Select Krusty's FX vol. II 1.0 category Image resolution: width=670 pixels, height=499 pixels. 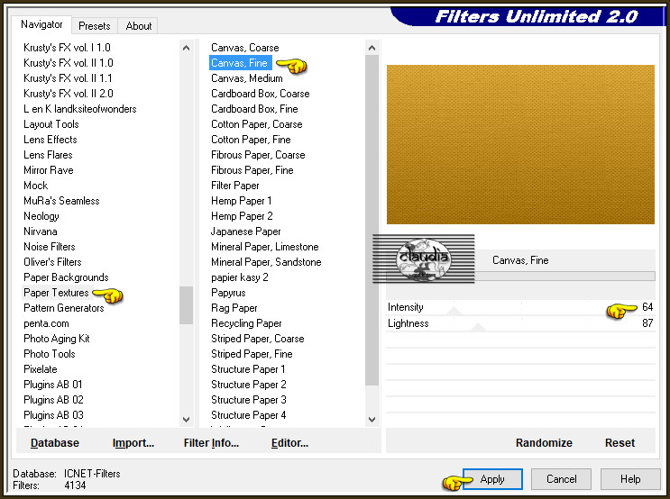69,63
